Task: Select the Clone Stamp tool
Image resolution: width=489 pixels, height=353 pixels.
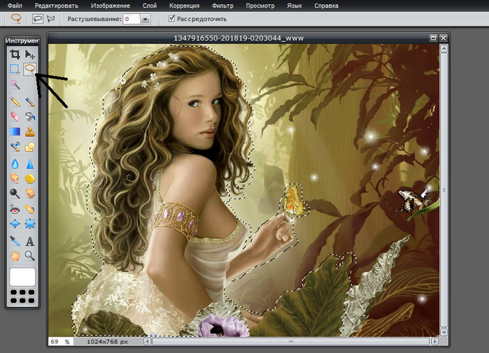Action: 30,131
